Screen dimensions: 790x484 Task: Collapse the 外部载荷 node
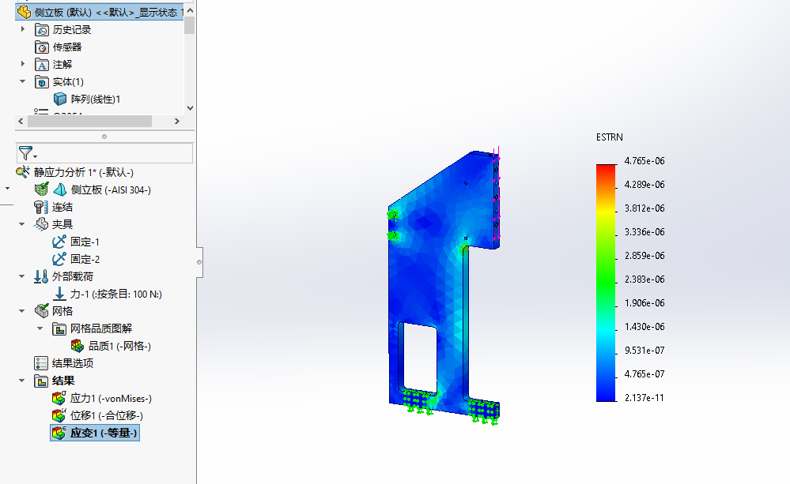click(21, 276)
